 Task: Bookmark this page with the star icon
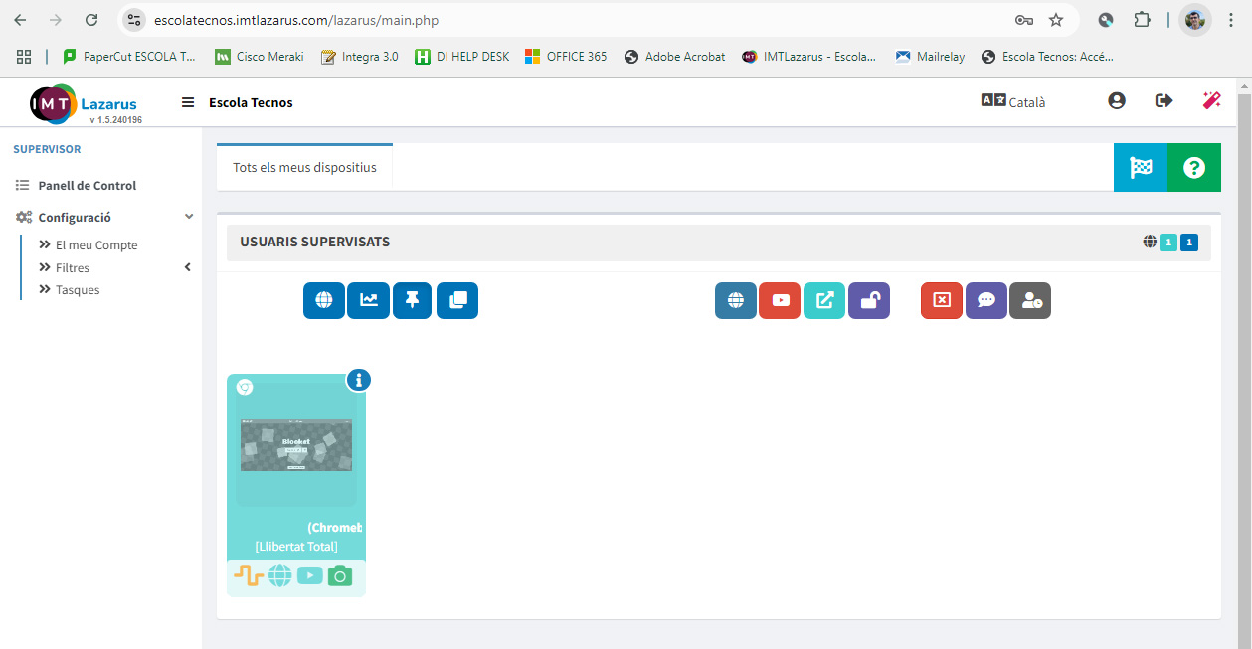pos(1056,20)
